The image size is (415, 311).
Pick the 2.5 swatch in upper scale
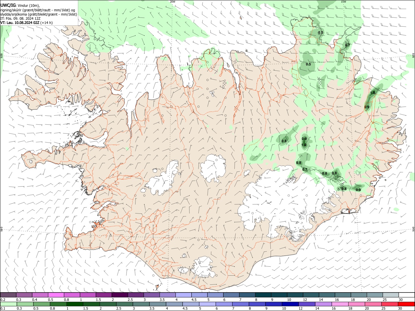point(136,295)
